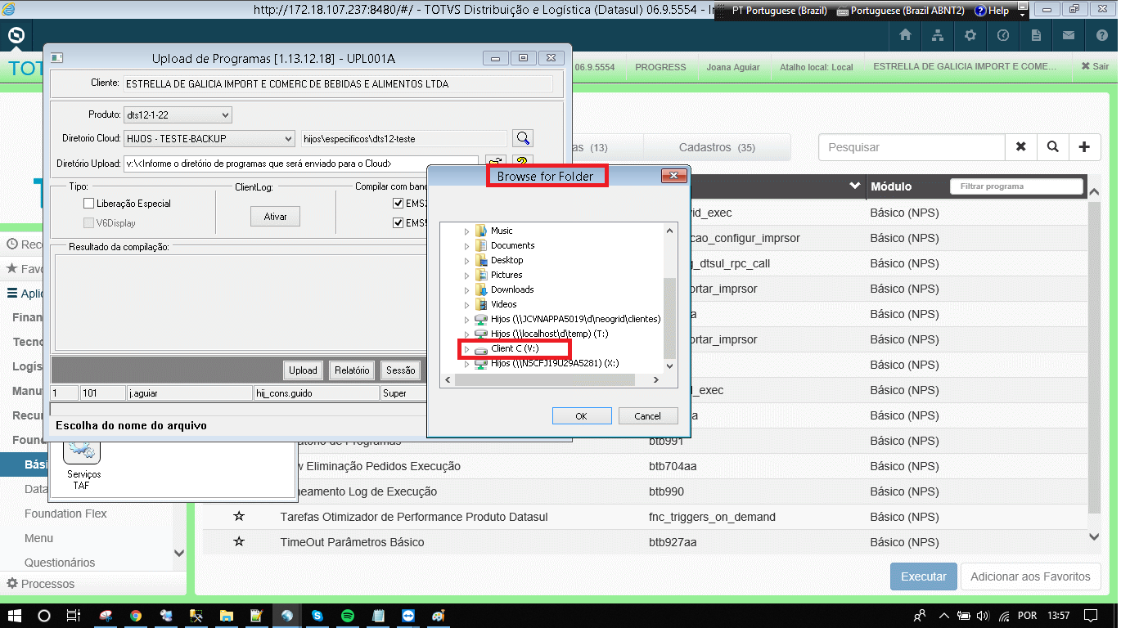This screenshot has width=1121, height=628.
Task: Open the settings gear in TOTVS header
Action: 970,35
